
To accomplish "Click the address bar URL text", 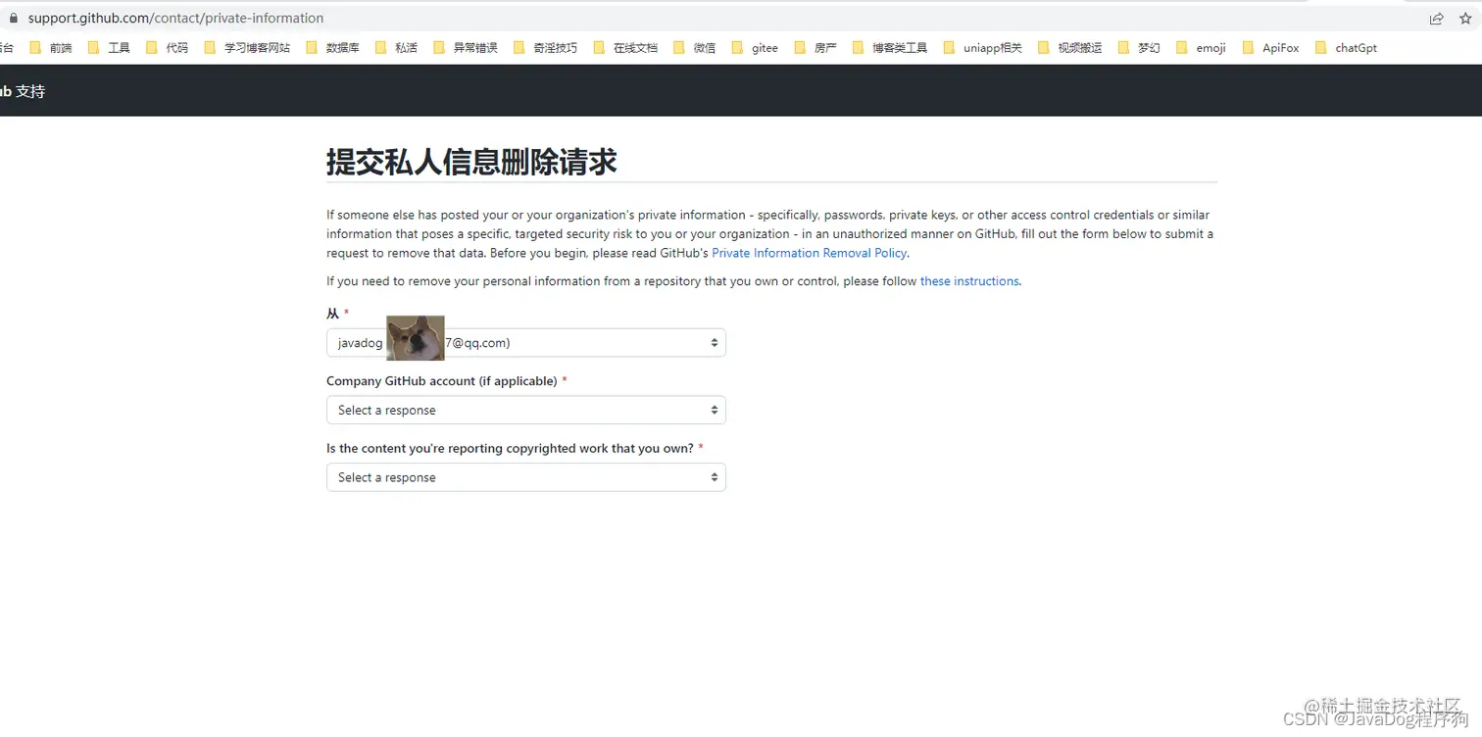I will pyautogui.click(x=175, y=18).
